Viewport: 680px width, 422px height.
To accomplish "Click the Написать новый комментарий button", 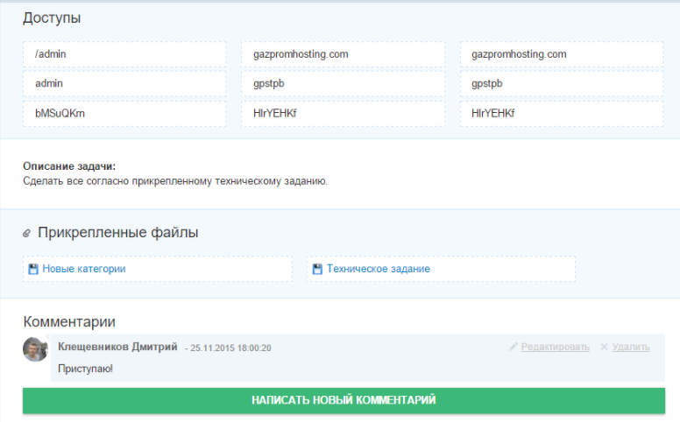I will pos(344,400).
